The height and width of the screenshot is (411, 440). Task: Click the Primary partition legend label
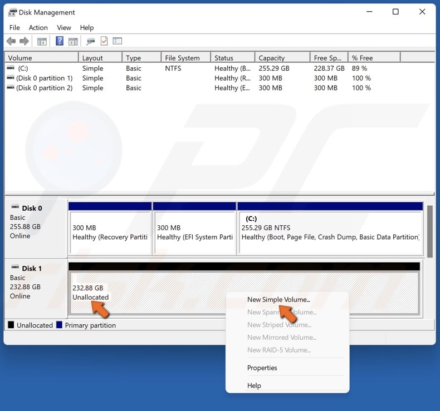tap(90, 325)
